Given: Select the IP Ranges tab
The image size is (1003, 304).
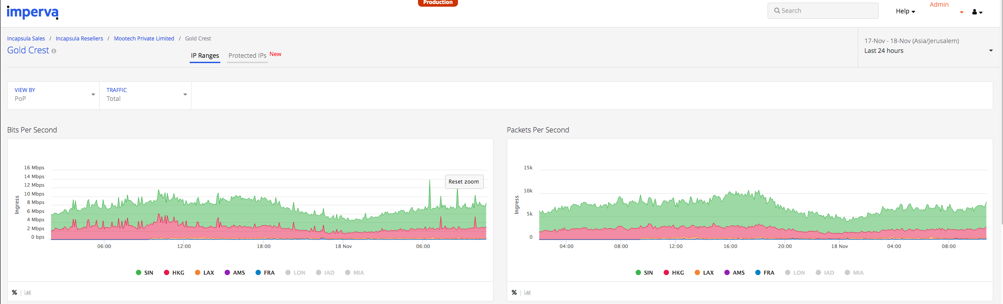Looking at the screenshot, I should (x=205, y=56).
